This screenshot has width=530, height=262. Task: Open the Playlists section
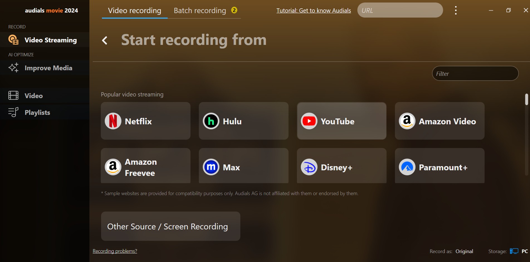click(45, 112)
